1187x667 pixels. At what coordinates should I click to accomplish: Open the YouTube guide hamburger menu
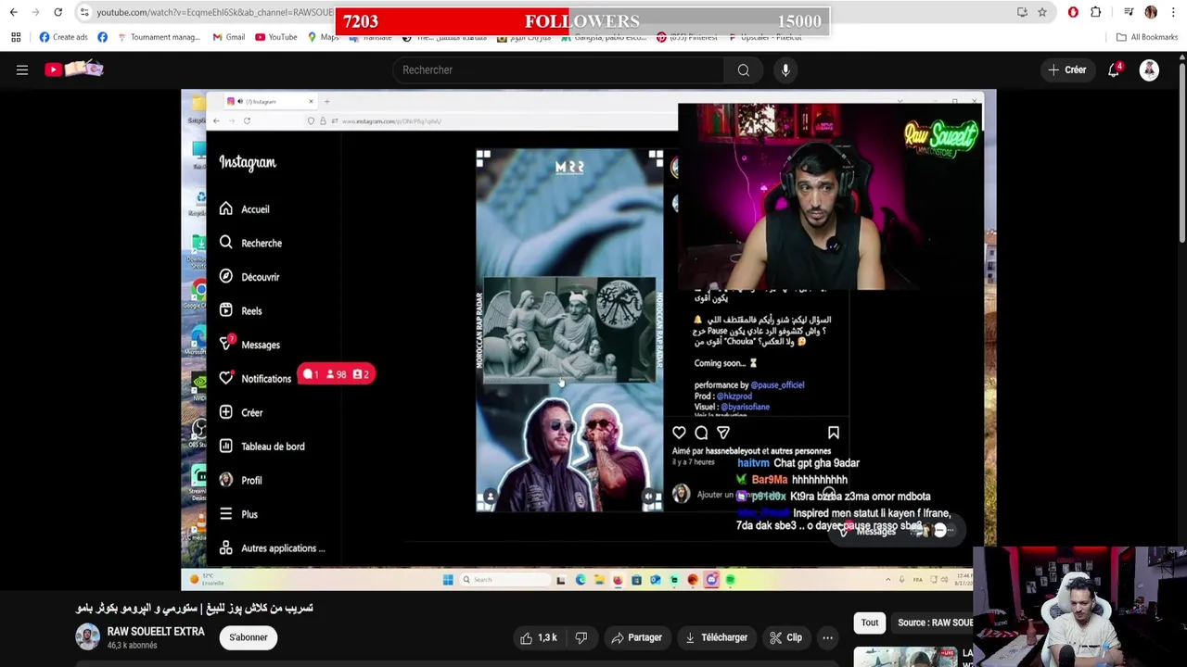click(x=22, y=69)
